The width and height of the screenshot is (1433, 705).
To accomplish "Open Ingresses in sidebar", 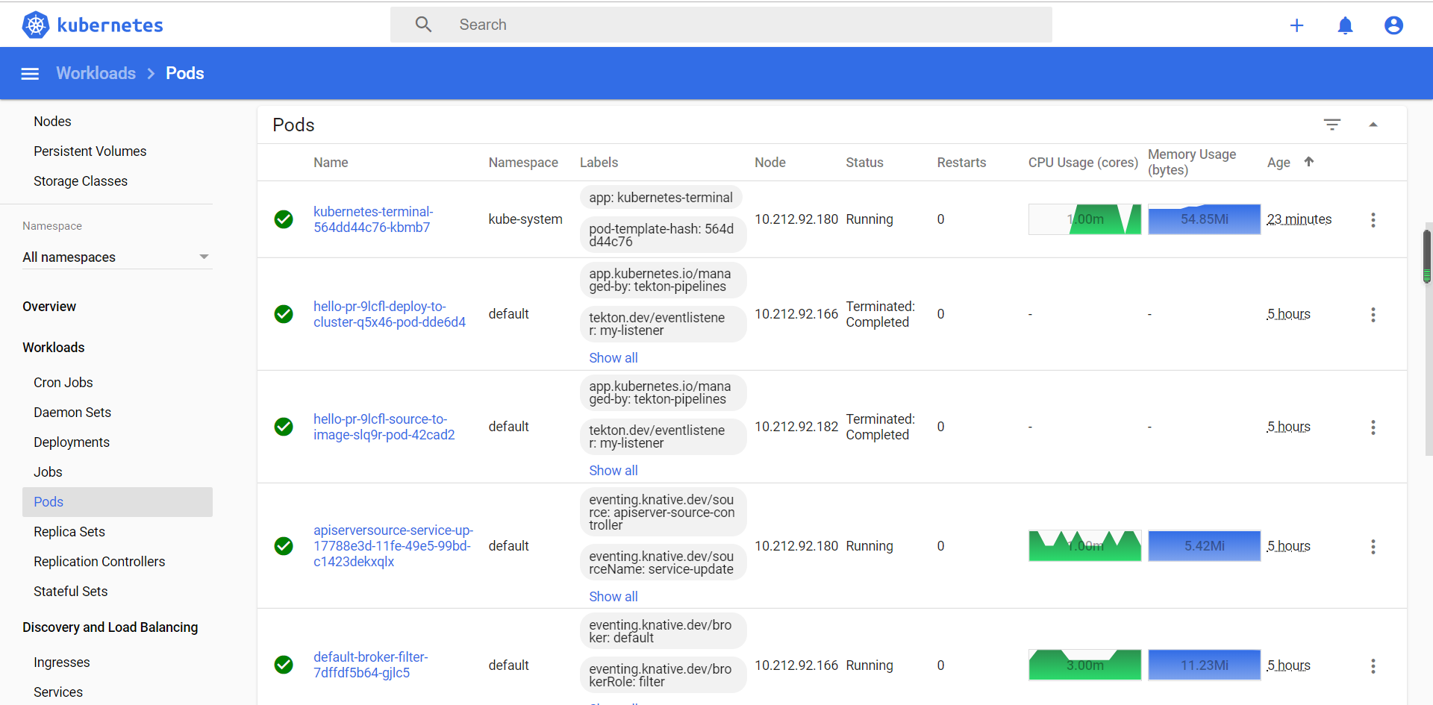I will point(62,662).
